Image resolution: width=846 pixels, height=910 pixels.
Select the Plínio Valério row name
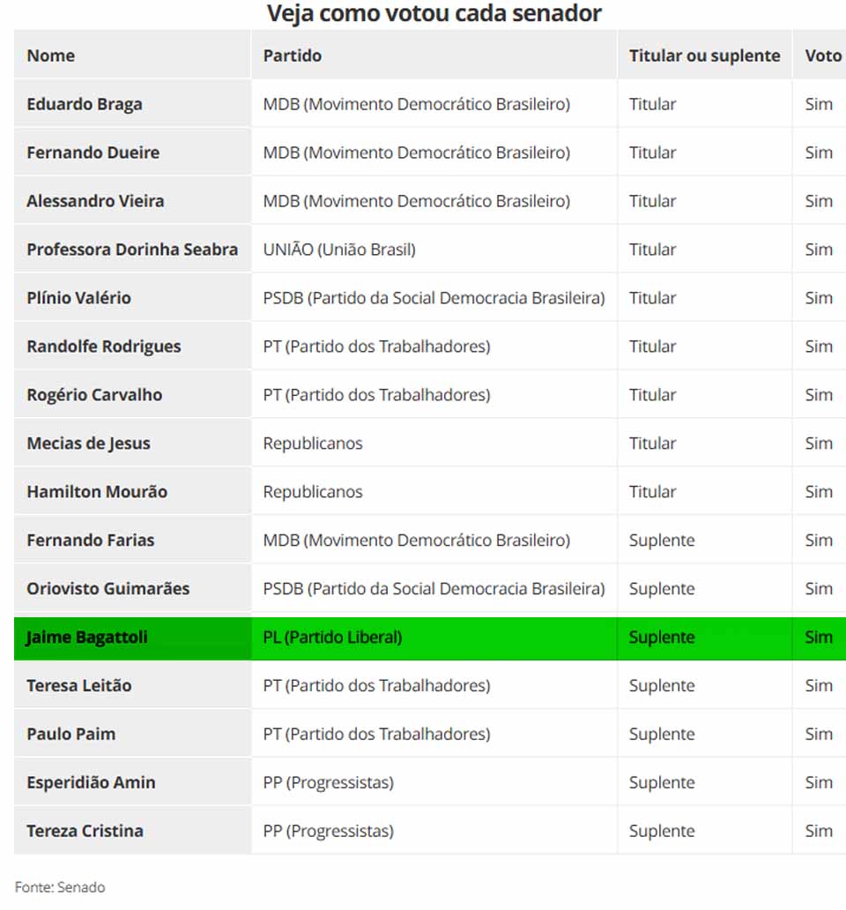tap(79, 298)
